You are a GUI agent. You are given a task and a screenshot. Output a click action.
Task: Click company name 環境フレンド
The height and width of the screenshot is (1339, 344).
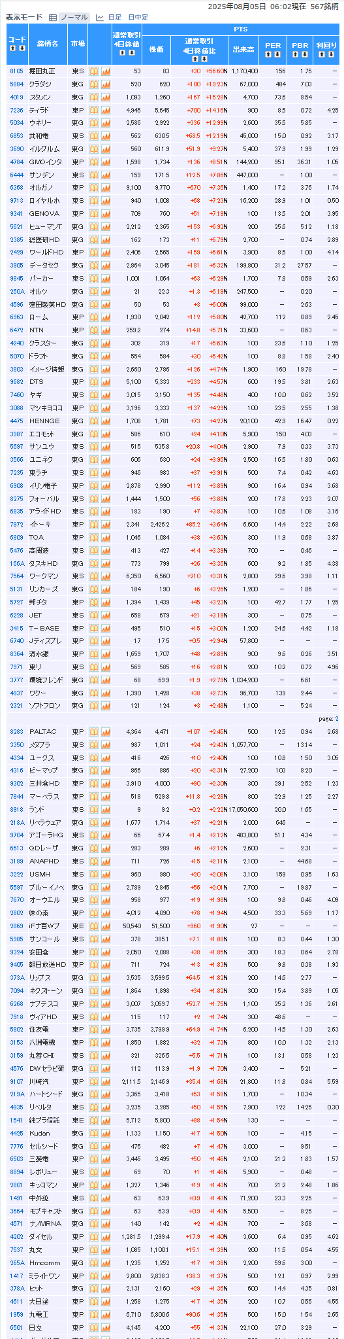[x=46, y=680]
